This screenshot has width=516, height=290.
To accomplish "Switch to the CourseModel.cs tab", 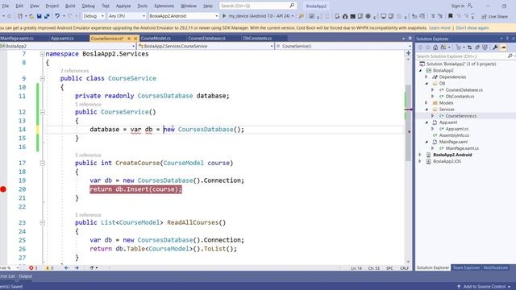I will click(x=156, y=39).
